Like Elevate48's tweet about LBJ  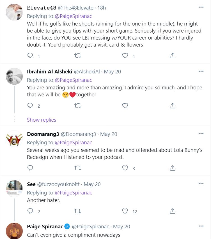pyautogui.click(x=125, y=56)
